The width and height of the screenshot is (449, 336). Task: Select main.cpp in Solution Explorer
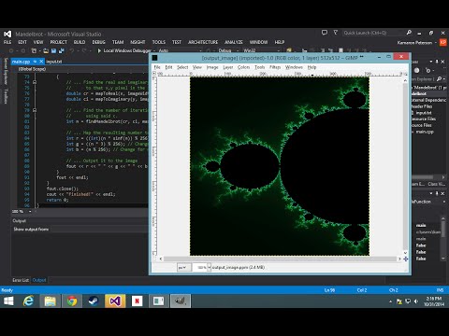(425, 132)
